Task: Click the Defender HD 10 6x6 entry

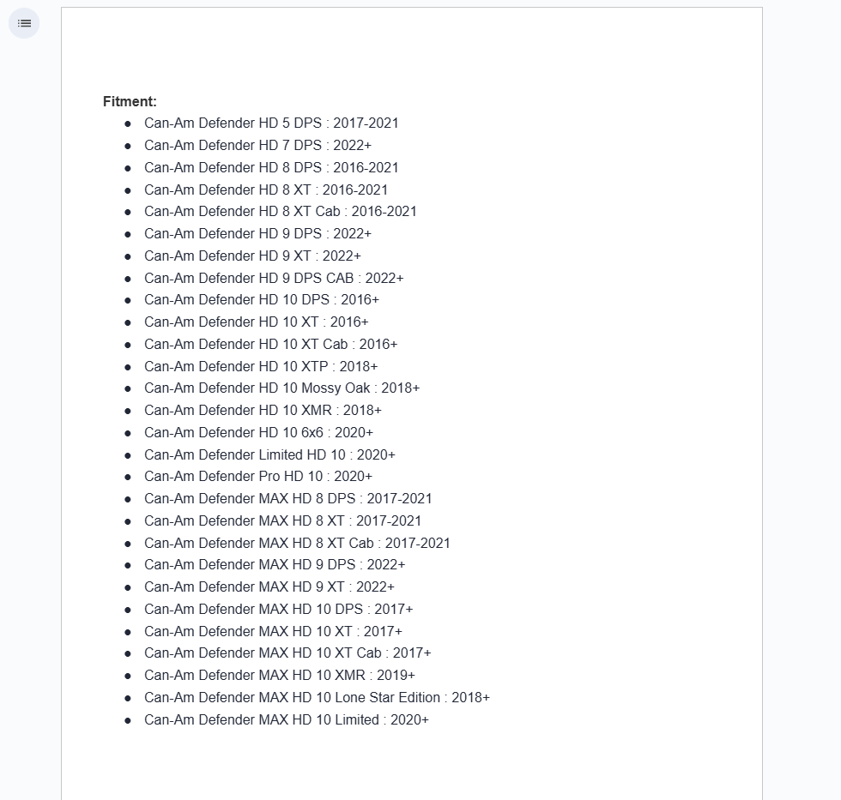Action: (258, 433)
